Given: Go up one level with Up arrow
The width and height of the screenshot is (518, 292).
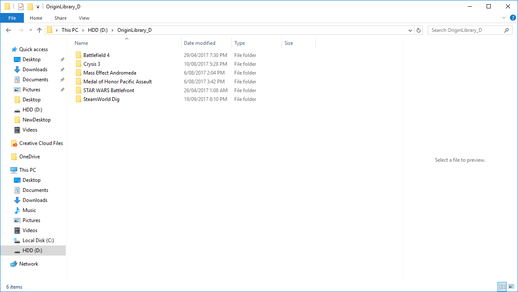Looking at the screenshot, I should [x=39, y=30].
